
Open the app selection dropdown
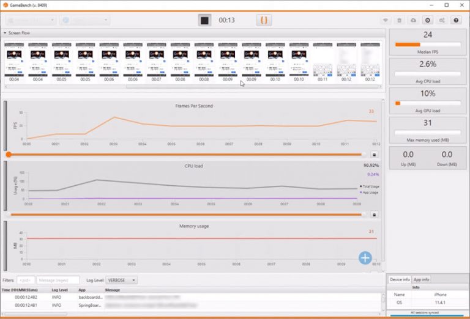pos(85,20)
